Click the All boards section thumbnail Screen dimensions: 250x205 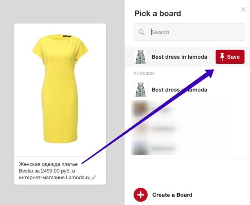(x=141, y=90)
